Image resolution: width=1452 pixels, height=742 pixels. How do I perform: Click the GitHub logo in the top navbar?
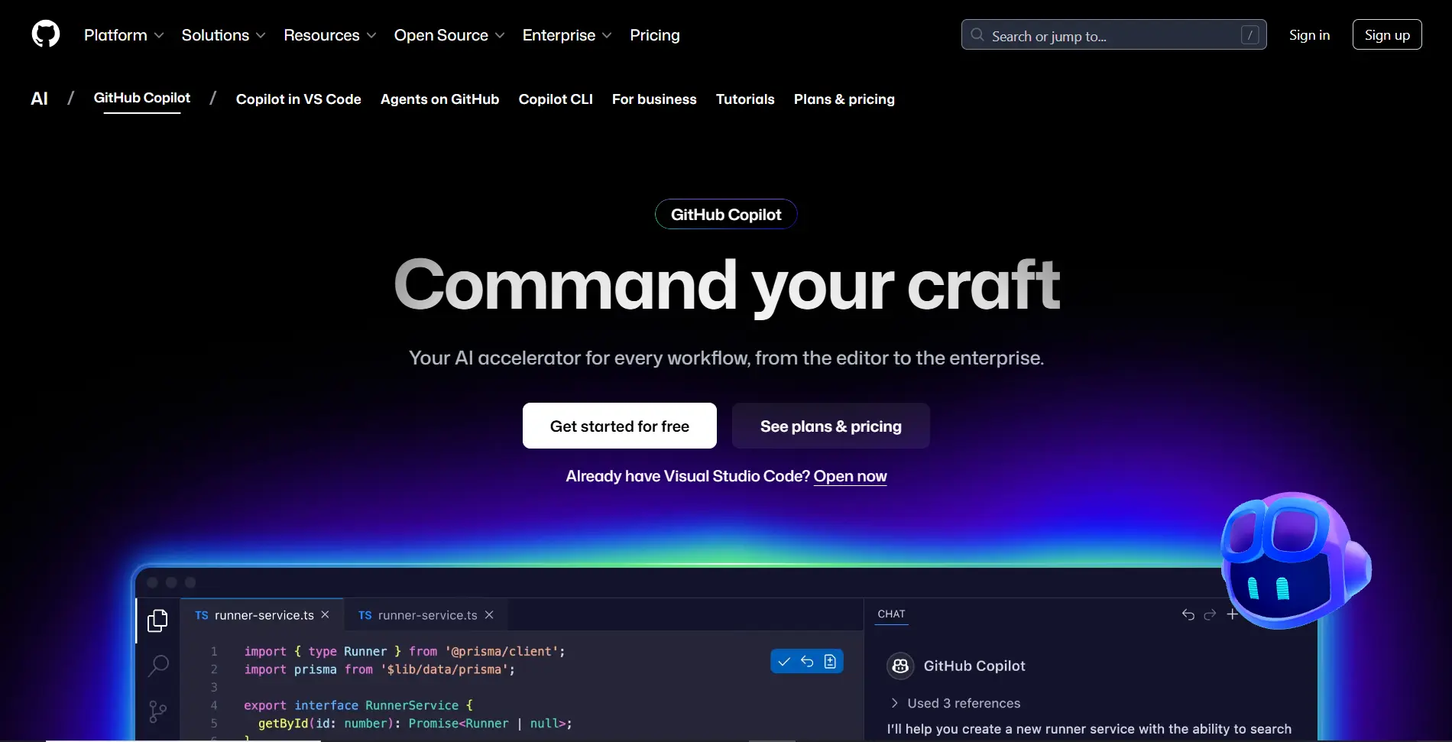point(45,34)
